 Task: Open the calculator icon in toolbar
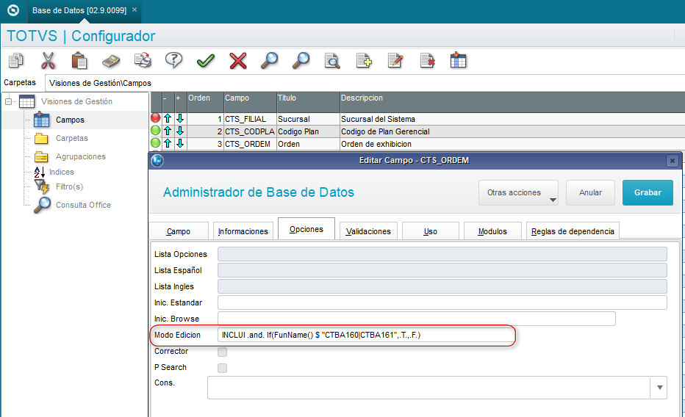pos(111,61)
